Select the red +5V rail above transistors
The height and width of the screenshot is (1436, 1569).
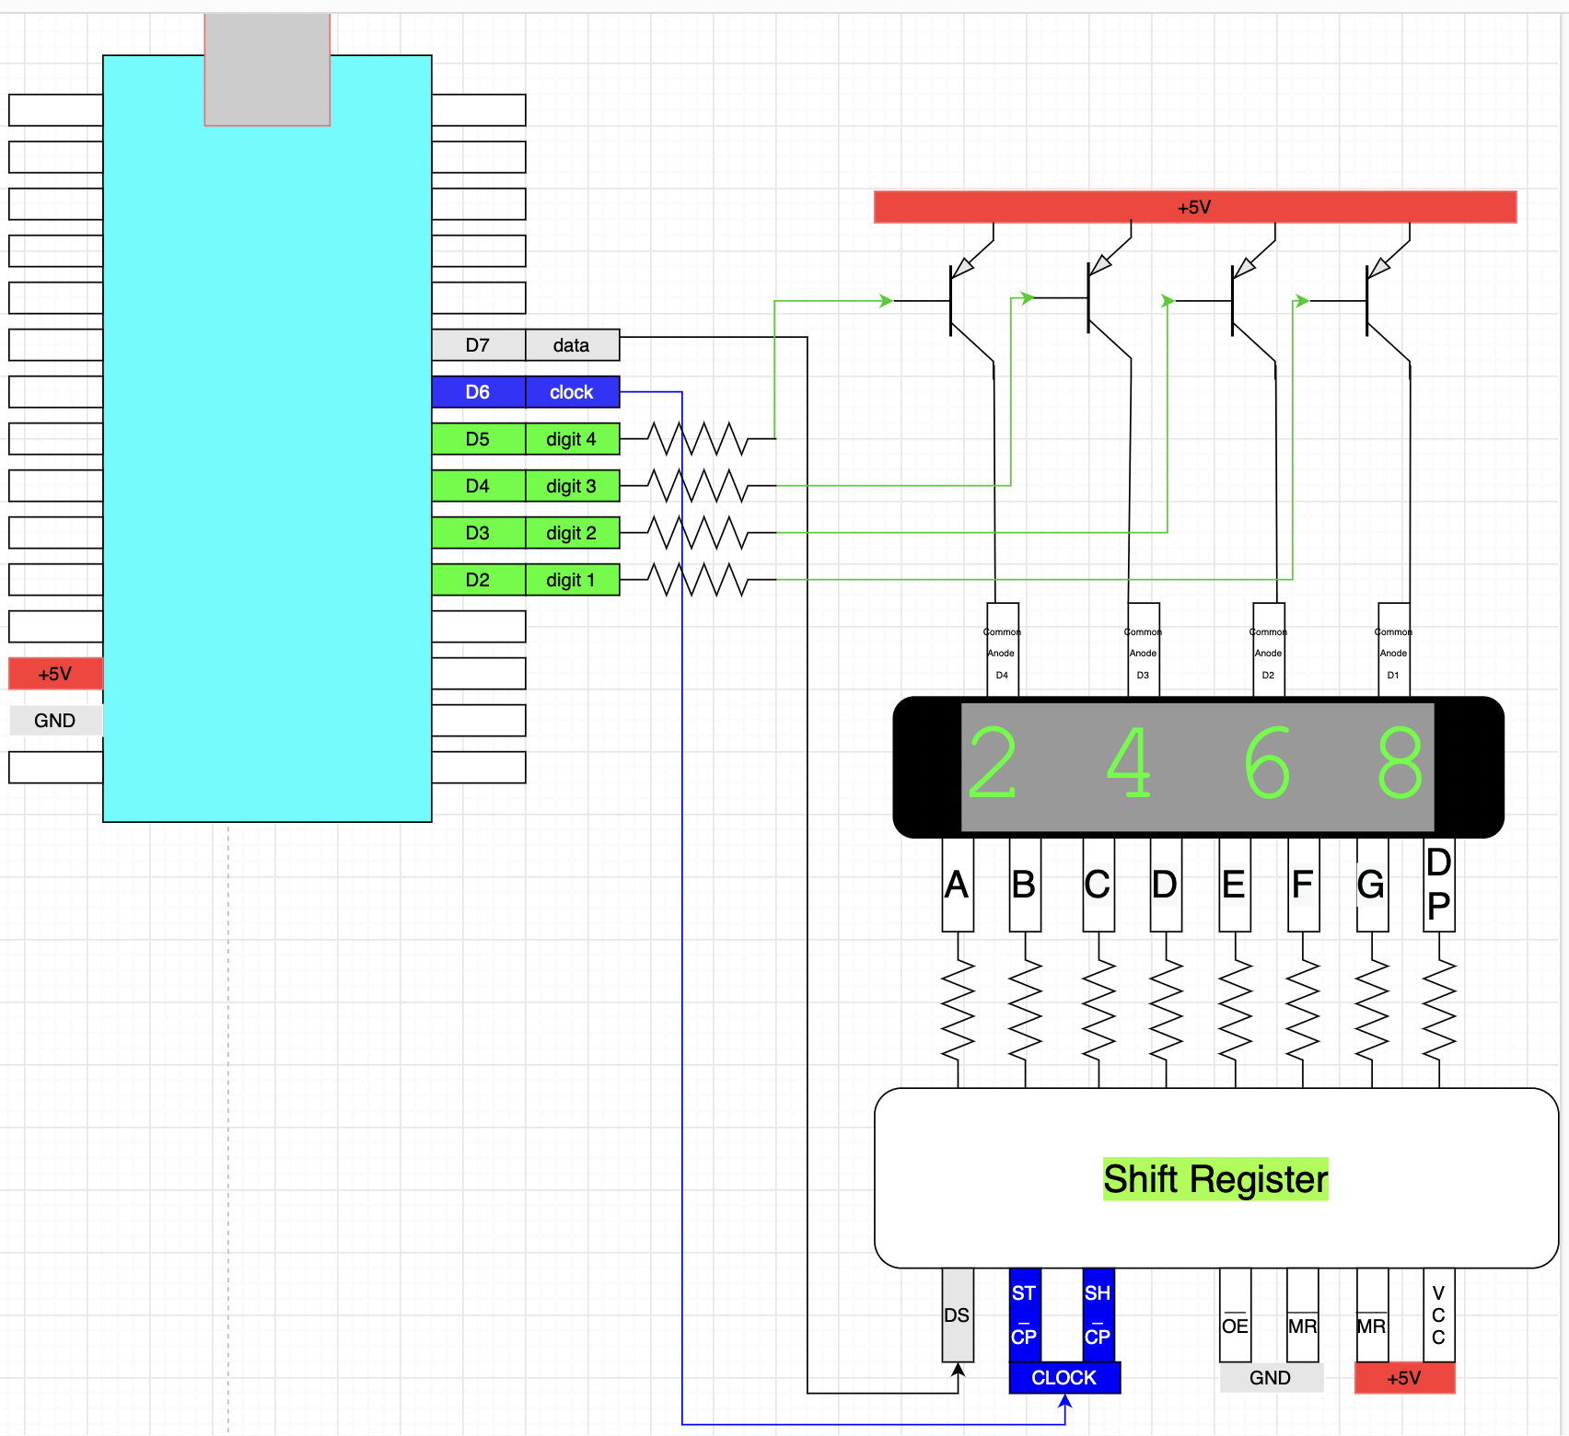point(1195,207)
